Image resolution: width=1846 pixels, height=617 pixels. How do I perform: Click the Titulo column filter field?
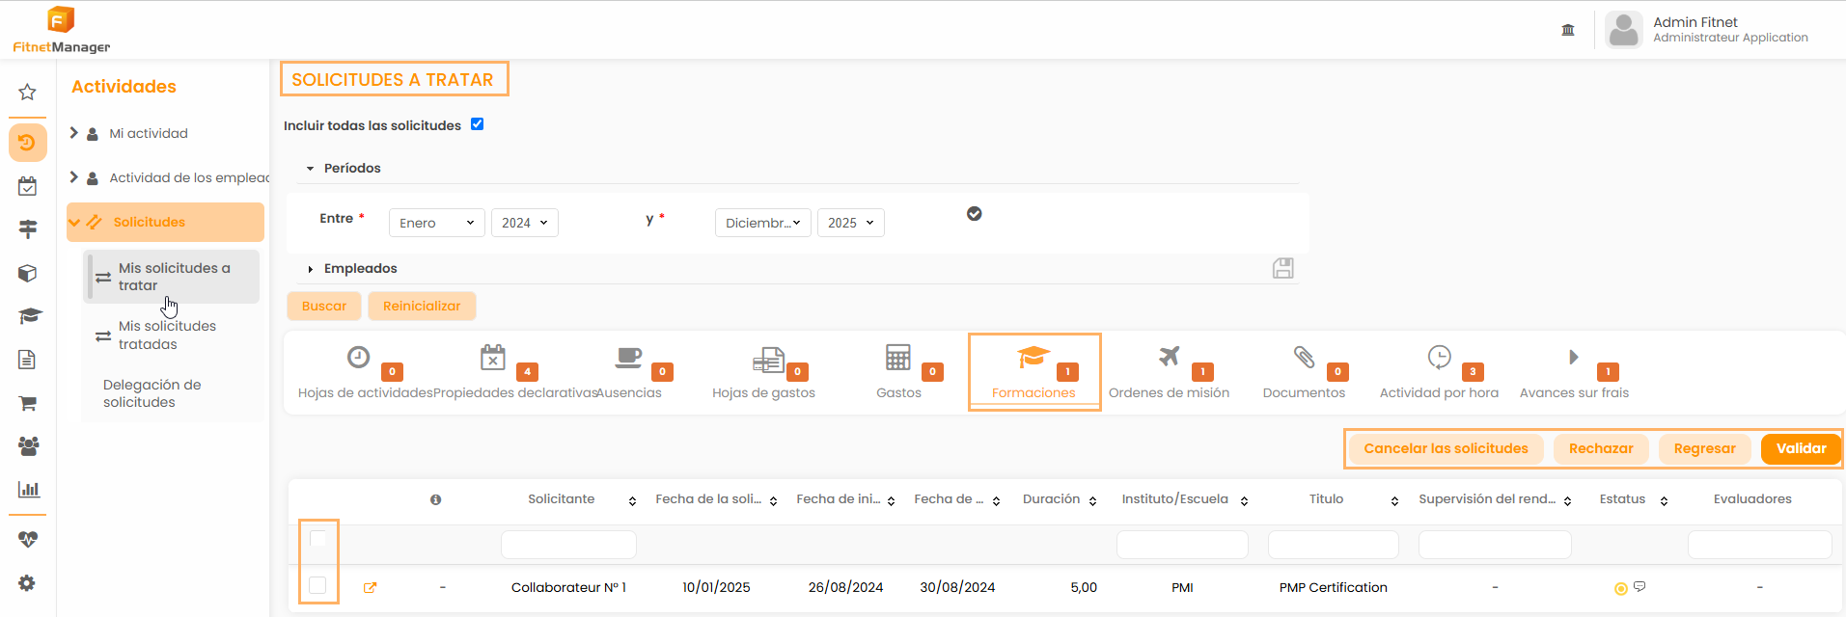coord(1333,545)
